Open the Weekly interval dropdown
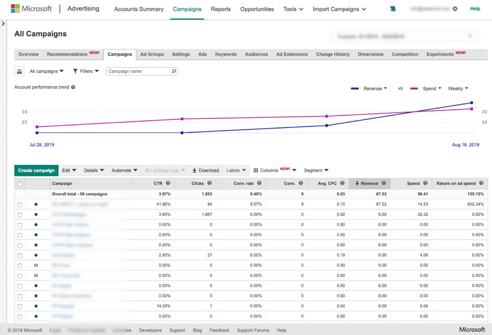This screenshot has height=335, width=492. 458,89
